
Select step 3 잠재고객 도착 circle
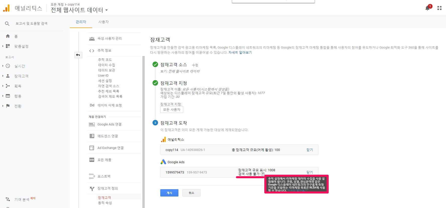[155, 123]
